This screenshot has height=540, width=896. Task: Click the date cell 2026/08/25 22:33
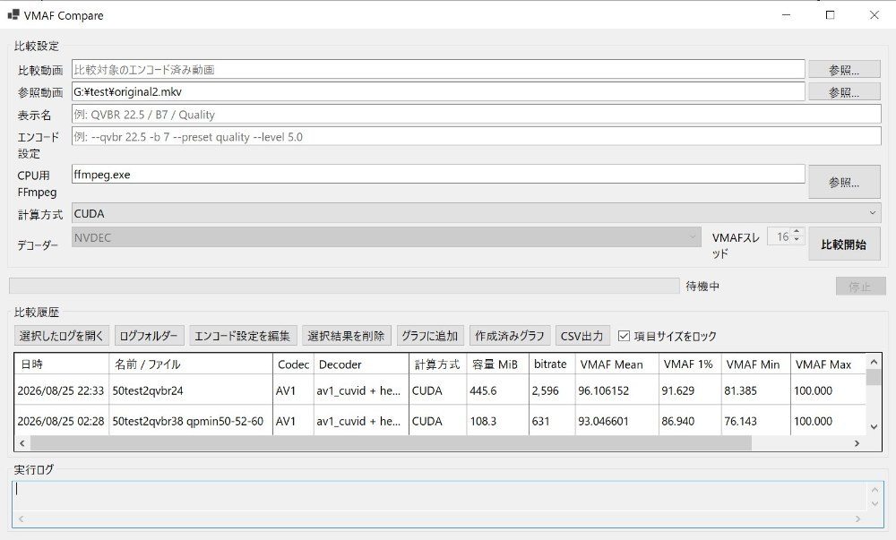click(61, 391)
